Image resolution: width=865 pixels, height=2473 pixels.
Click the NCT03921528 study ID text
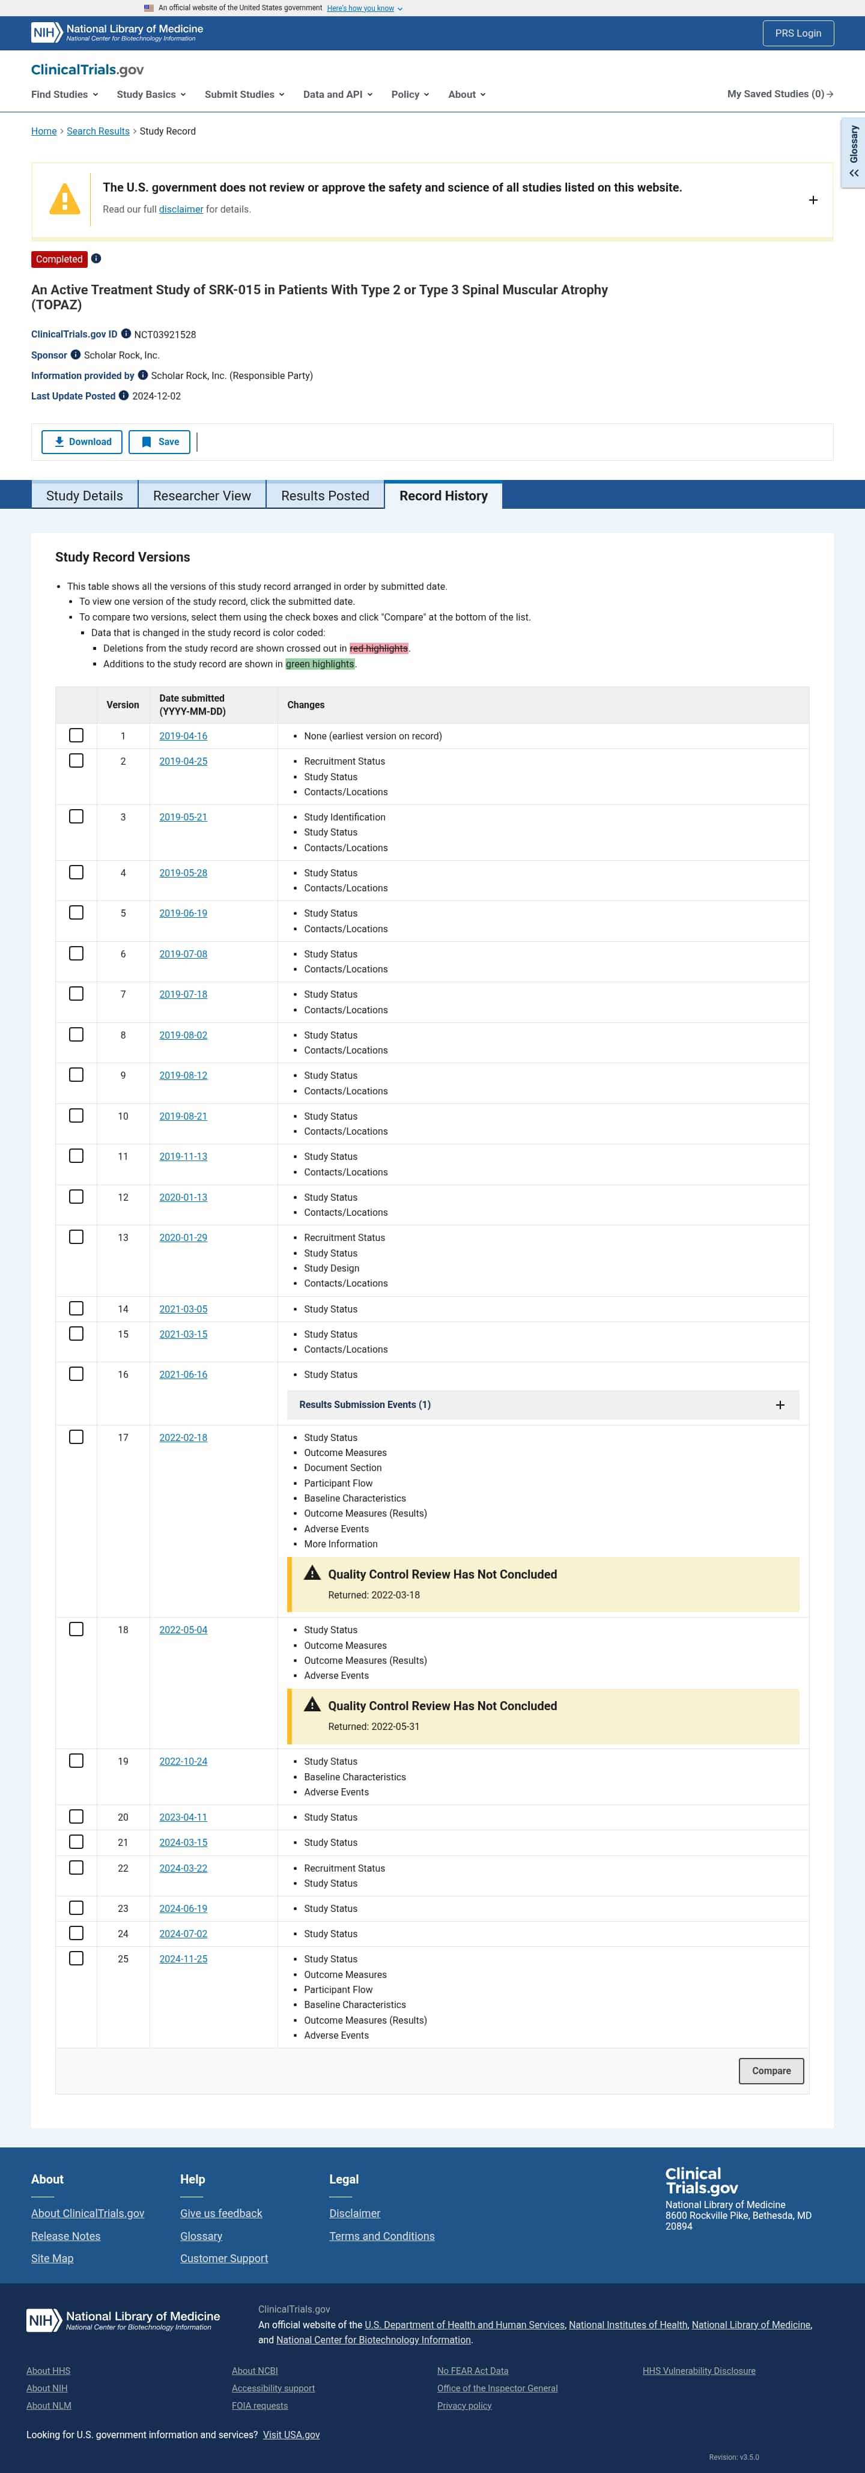point(165,334)
